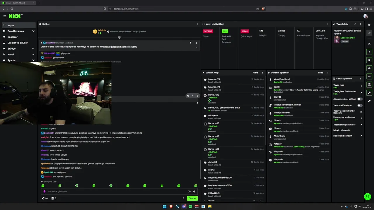Click the purple microphone in message box

(x=44, y=192)
